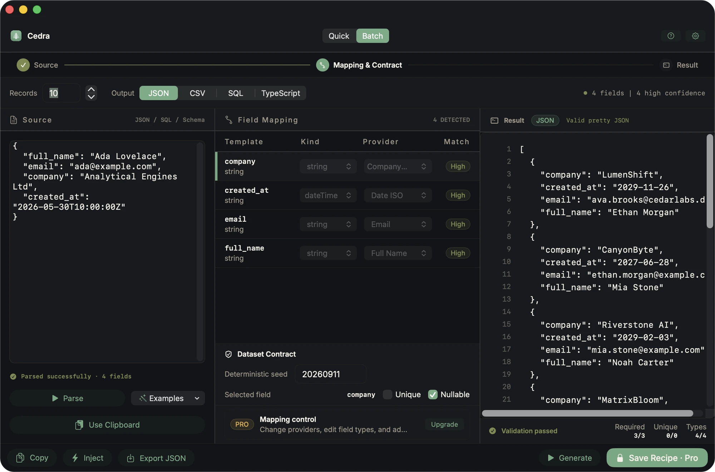Open settings gear icon
Viewport: 715px width, 472px height.
click(695, 36)
